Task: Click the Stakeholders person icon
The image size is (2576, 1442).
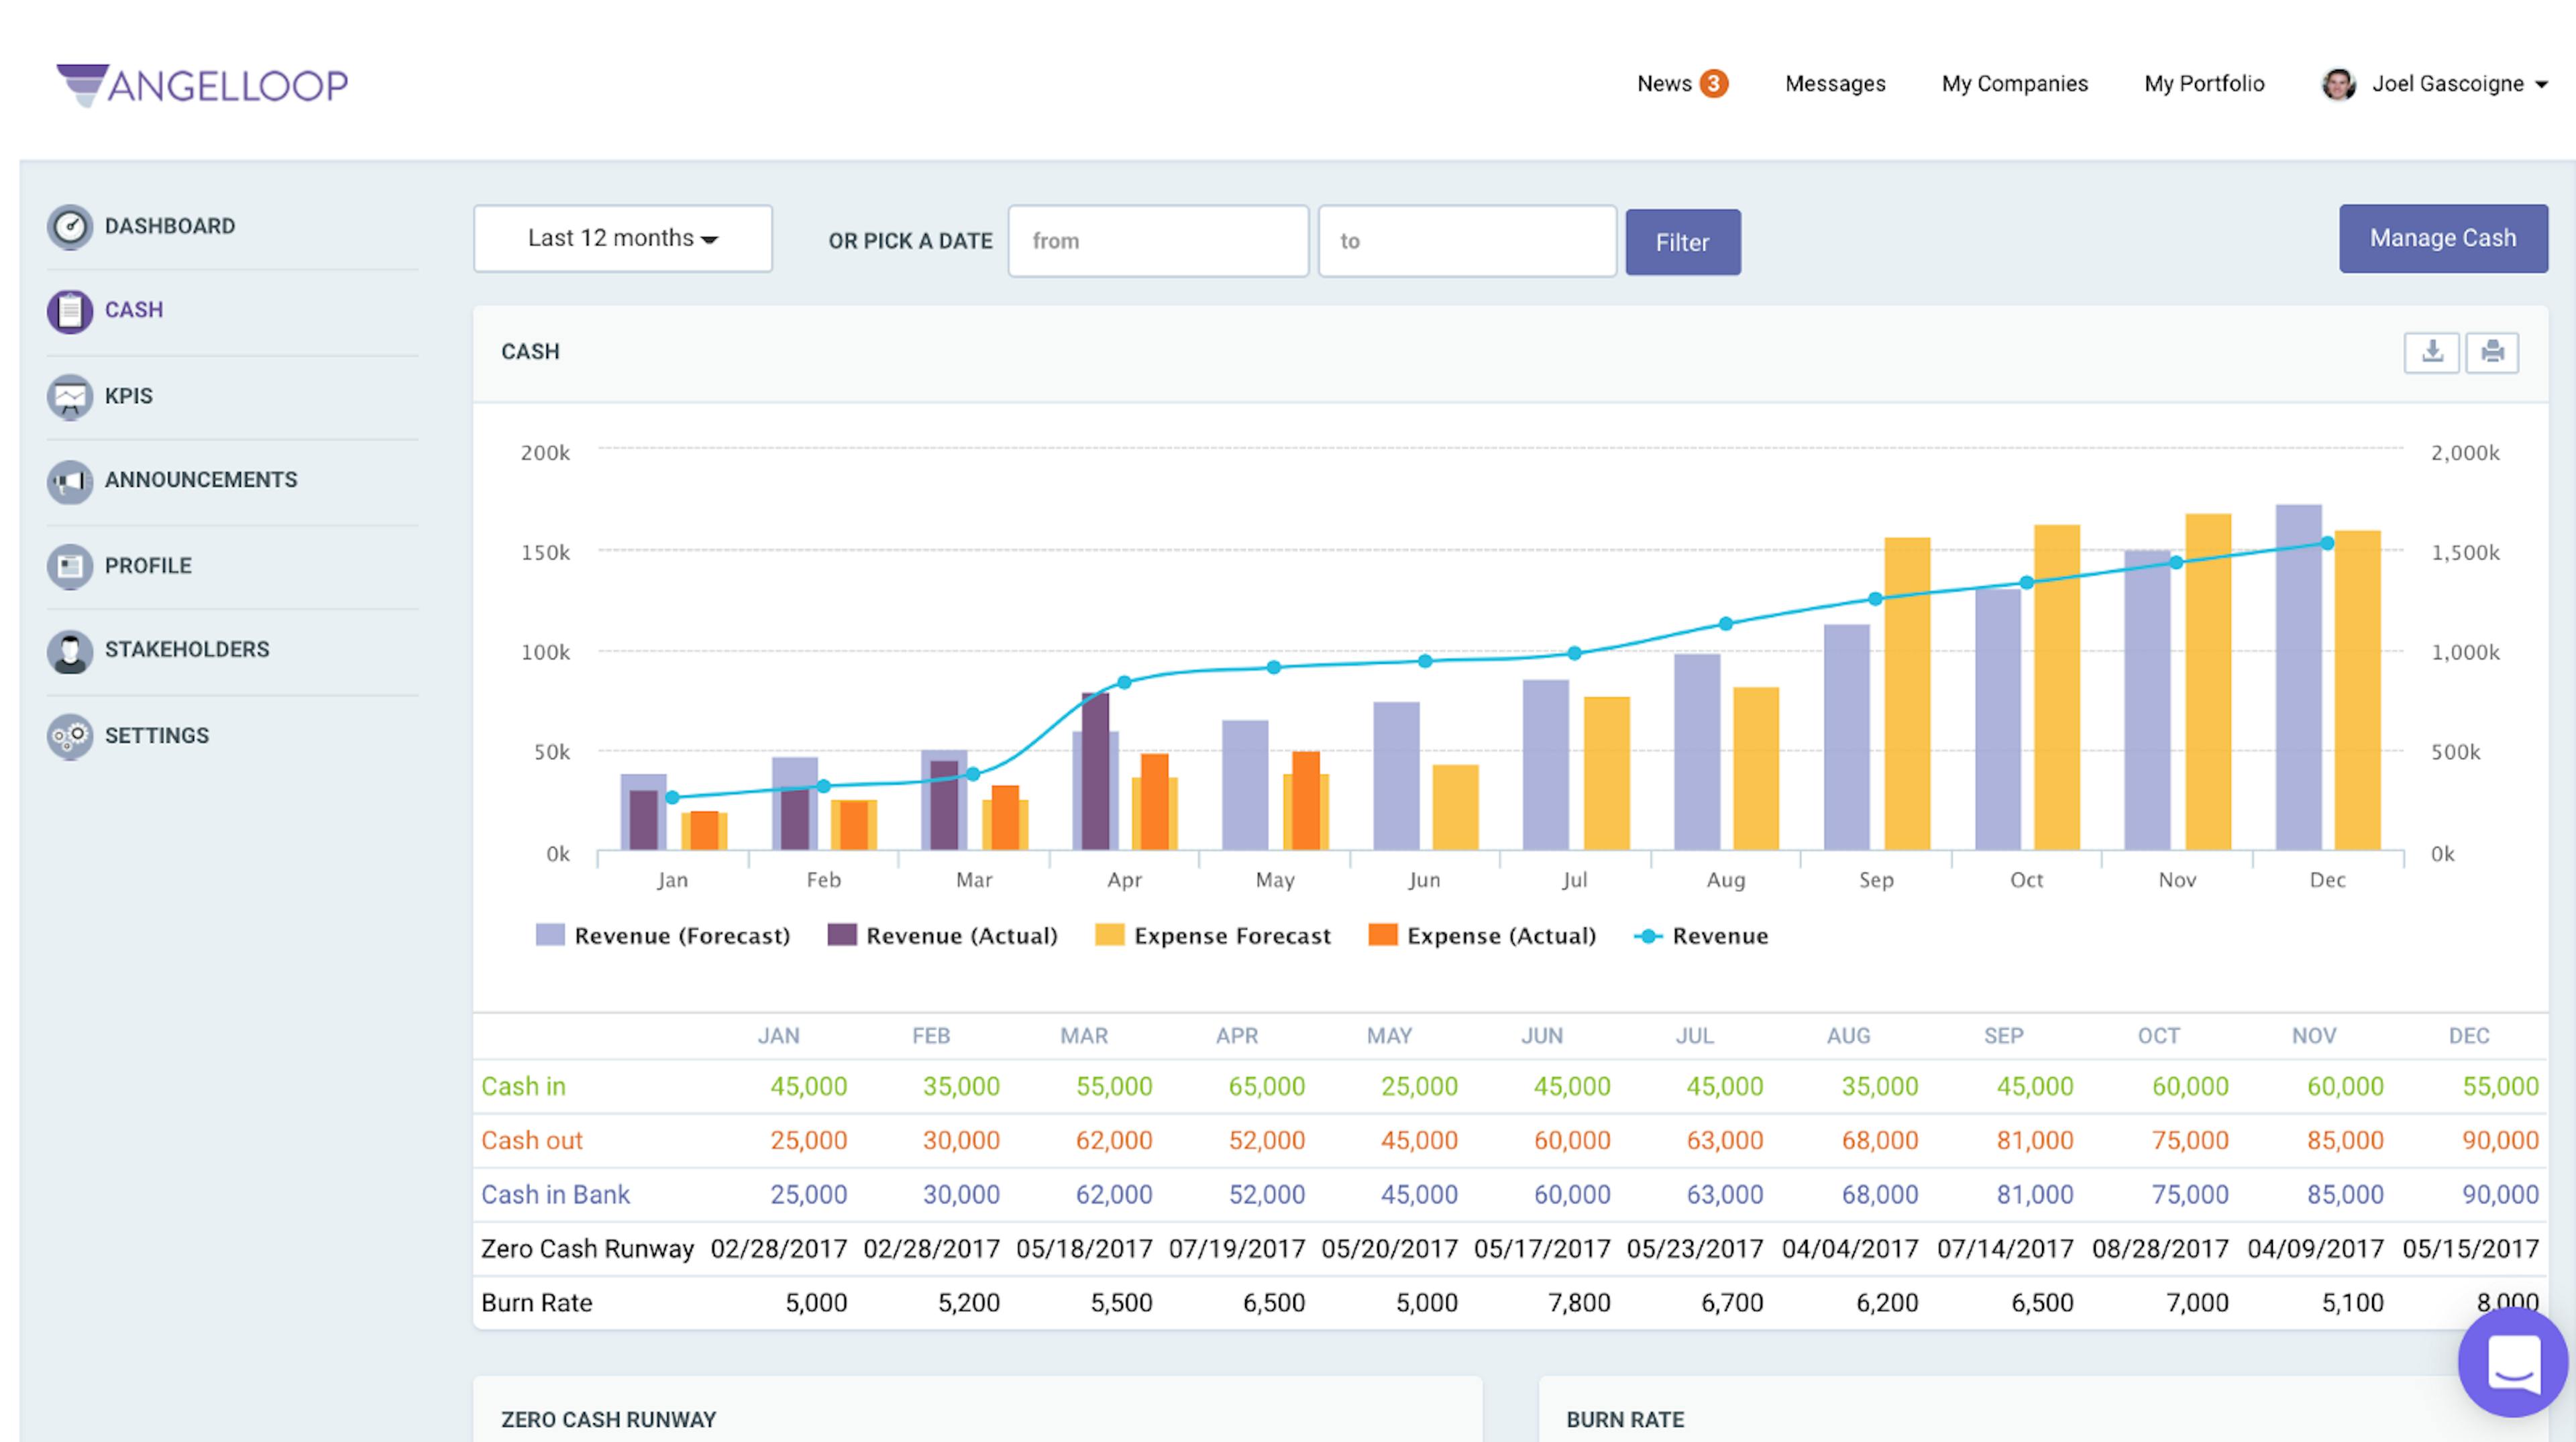Action: [x=69, y=651]
